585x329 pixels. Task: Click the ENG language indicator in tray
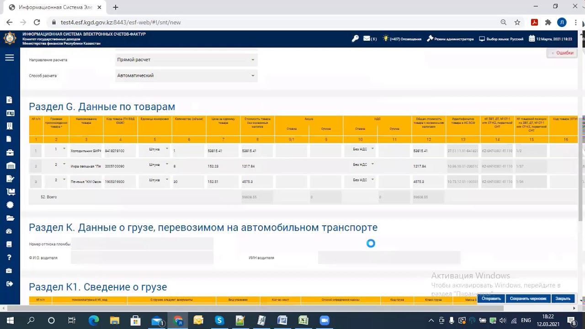coord(526,320)
